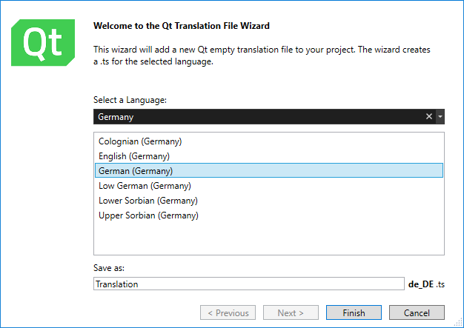Screen dimensions: 464x328
Task: Focus the Save as Translation field
Action: click(248, 284)
